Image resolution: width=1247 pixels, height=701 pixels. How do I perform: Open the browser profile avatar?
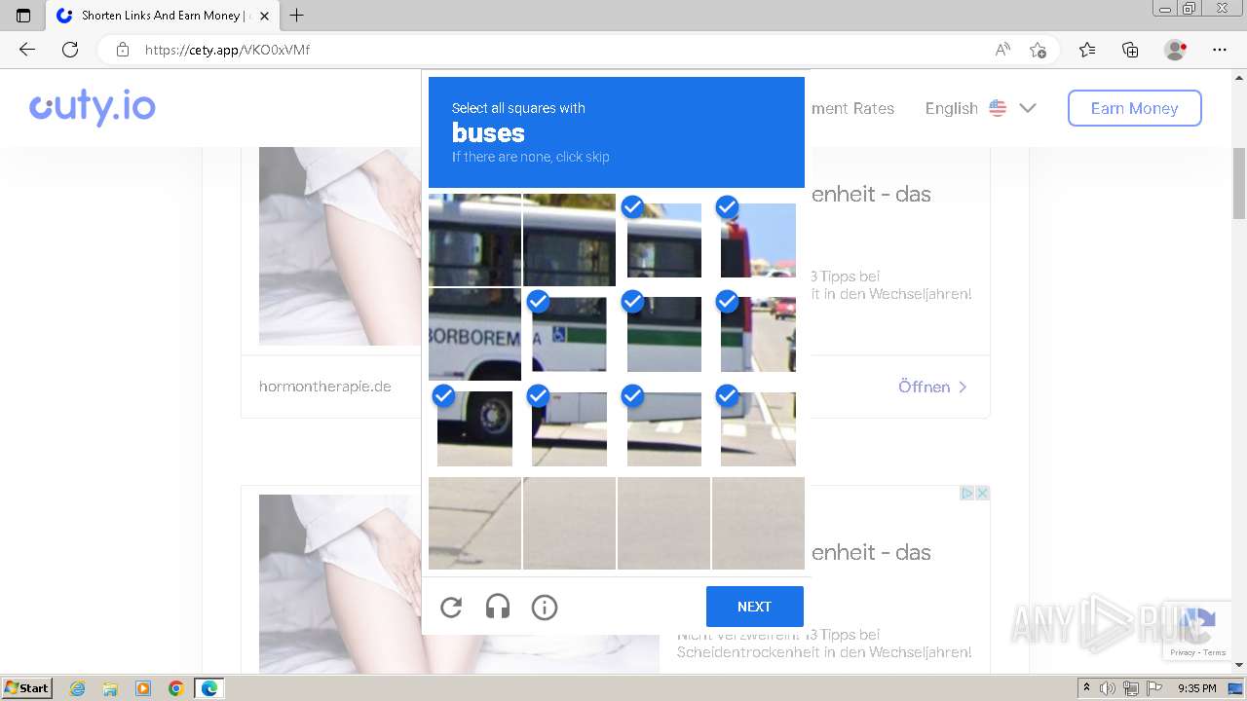(x=1176, y=50)
